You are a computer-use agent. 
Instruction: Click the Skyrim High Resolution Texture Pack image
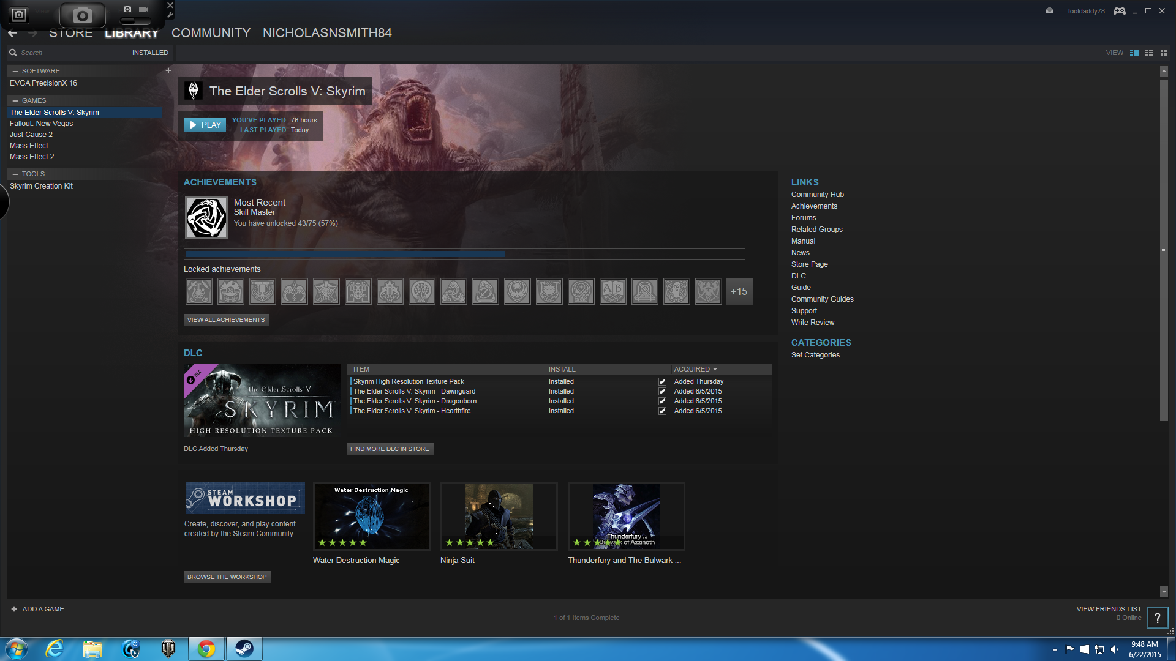point(262,400)
